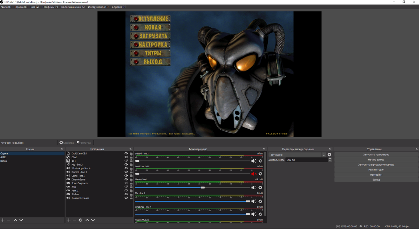Toggle lock on Яндекс.Музыка source
The image size is (419, 229).
tap(131, 198)
